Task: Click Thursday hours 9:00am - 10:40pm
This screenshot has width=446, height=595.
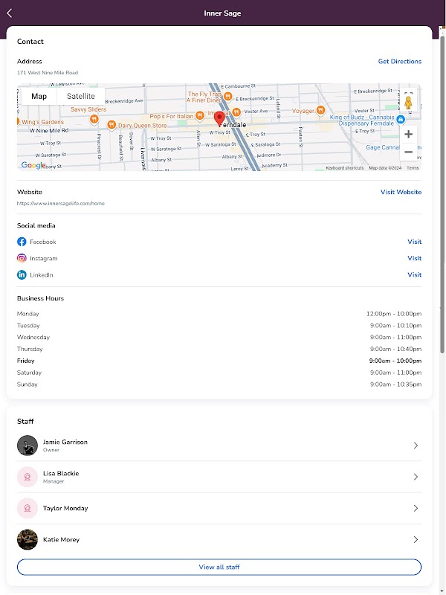Action: point(395,349)
